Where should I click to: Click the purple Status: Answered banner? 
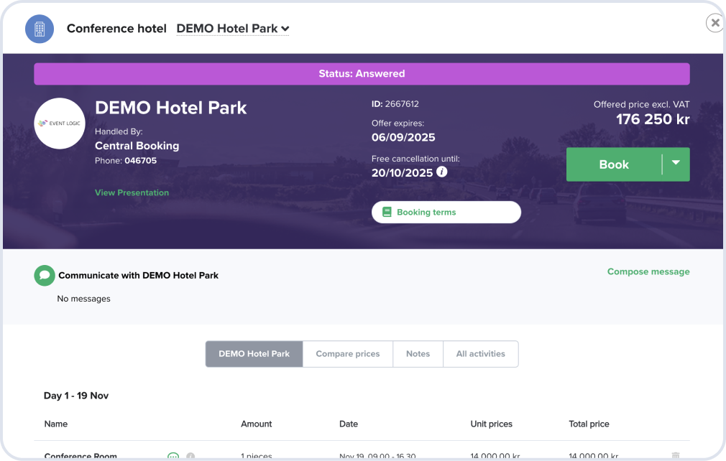(362, 74)
